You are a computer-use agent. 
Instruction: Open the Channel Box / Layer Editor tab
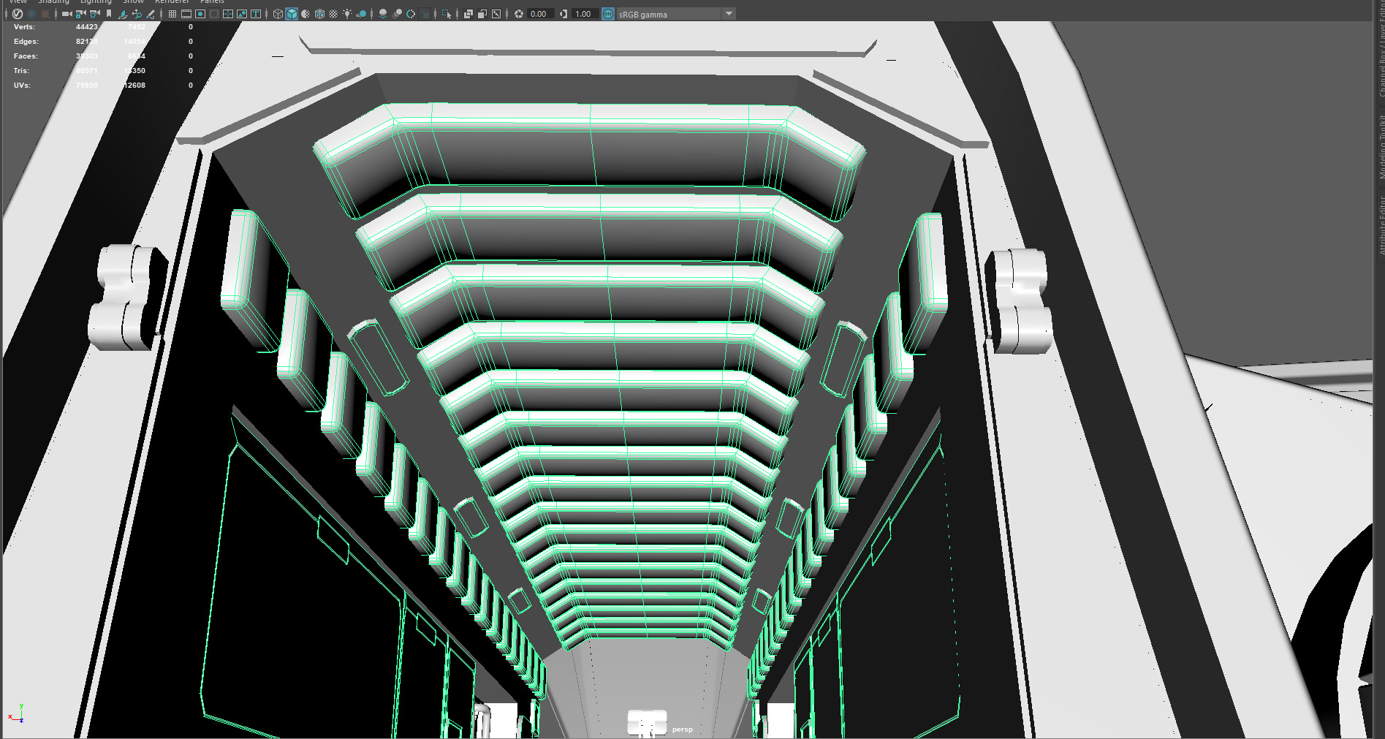click(1381, 53)
